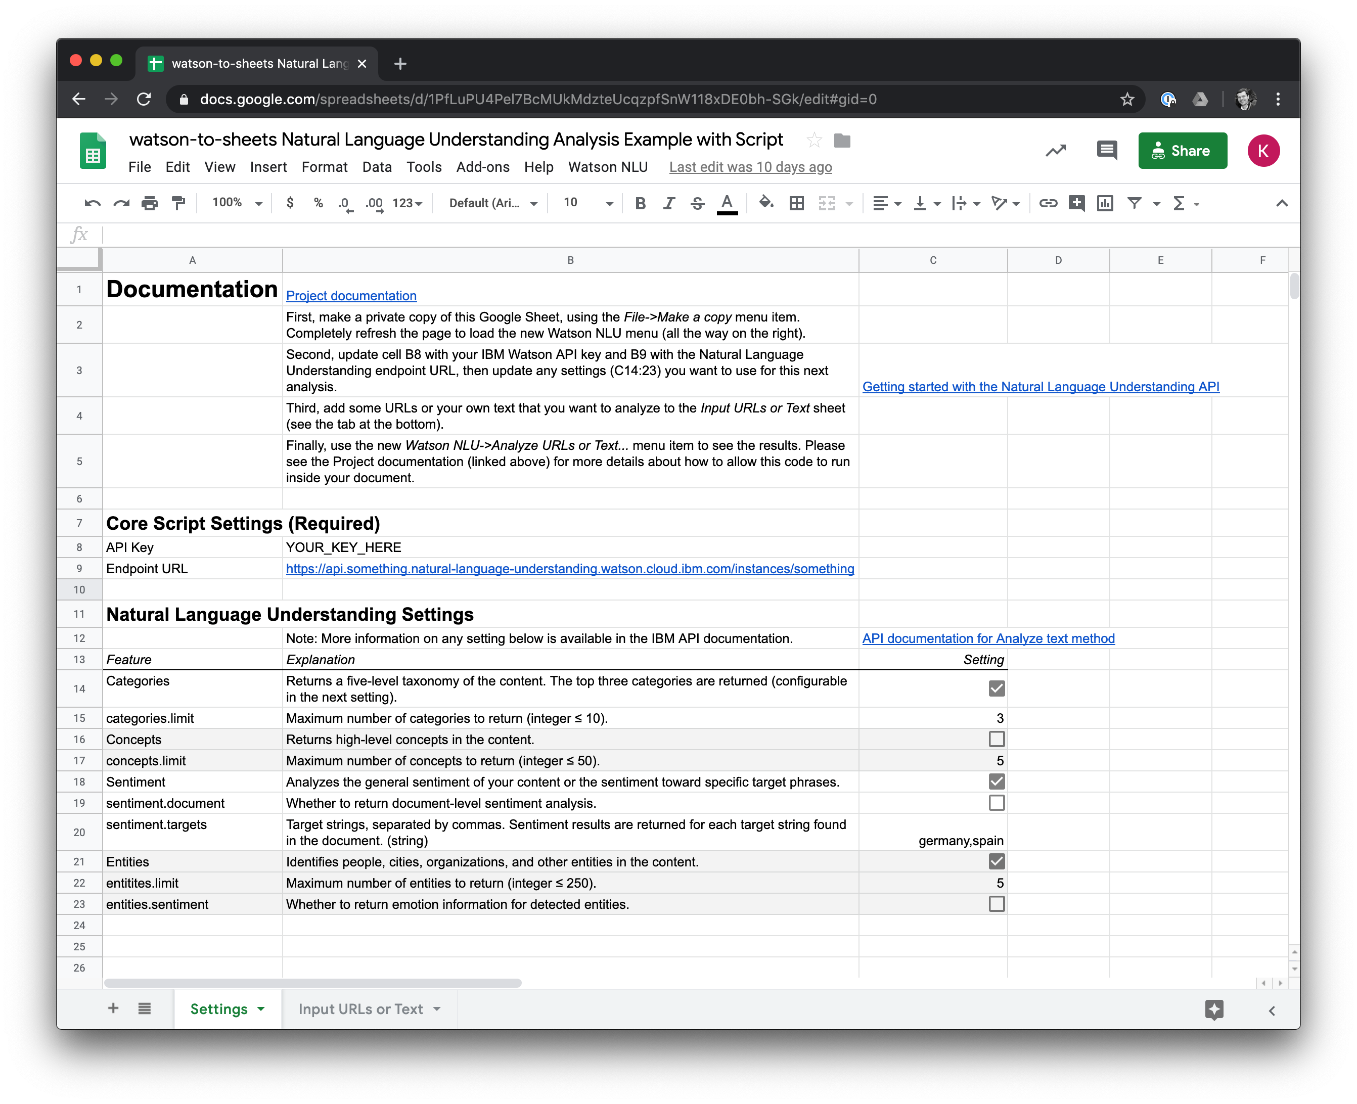Open the Functions sigma menu

(1179, 204)
